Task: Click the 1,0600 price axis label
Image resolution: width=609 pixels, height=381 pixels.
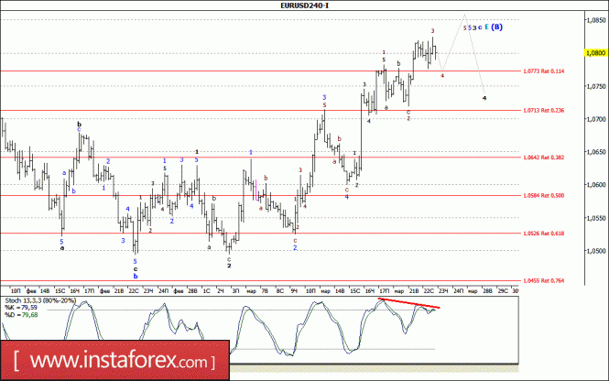Action: coord(596,184)
